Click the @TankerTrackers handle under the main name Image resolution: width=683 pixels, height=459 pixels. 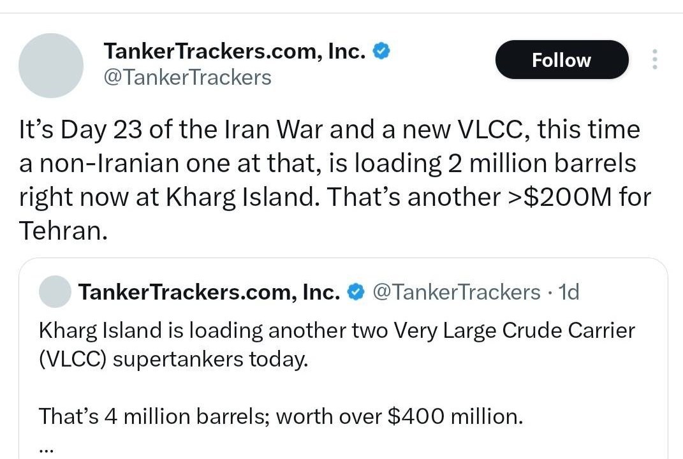[x=187, y=77]
